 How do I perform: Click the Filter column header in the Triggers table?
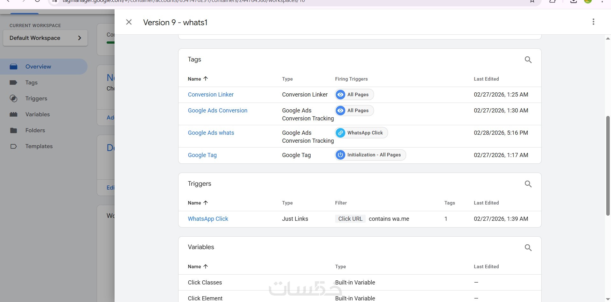[341, 203]
